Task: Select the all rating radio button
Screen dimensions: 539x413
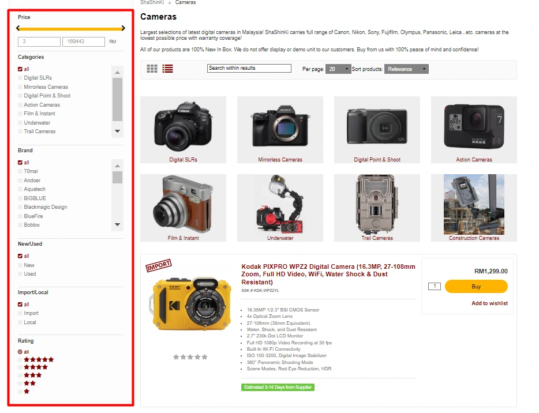Action: (x=21, y=351)
